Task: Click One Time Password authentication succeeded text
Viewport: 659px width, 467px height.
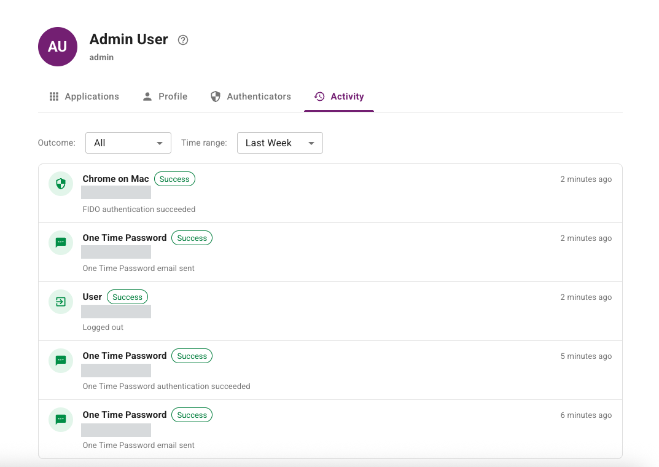Action: point(166,387)
